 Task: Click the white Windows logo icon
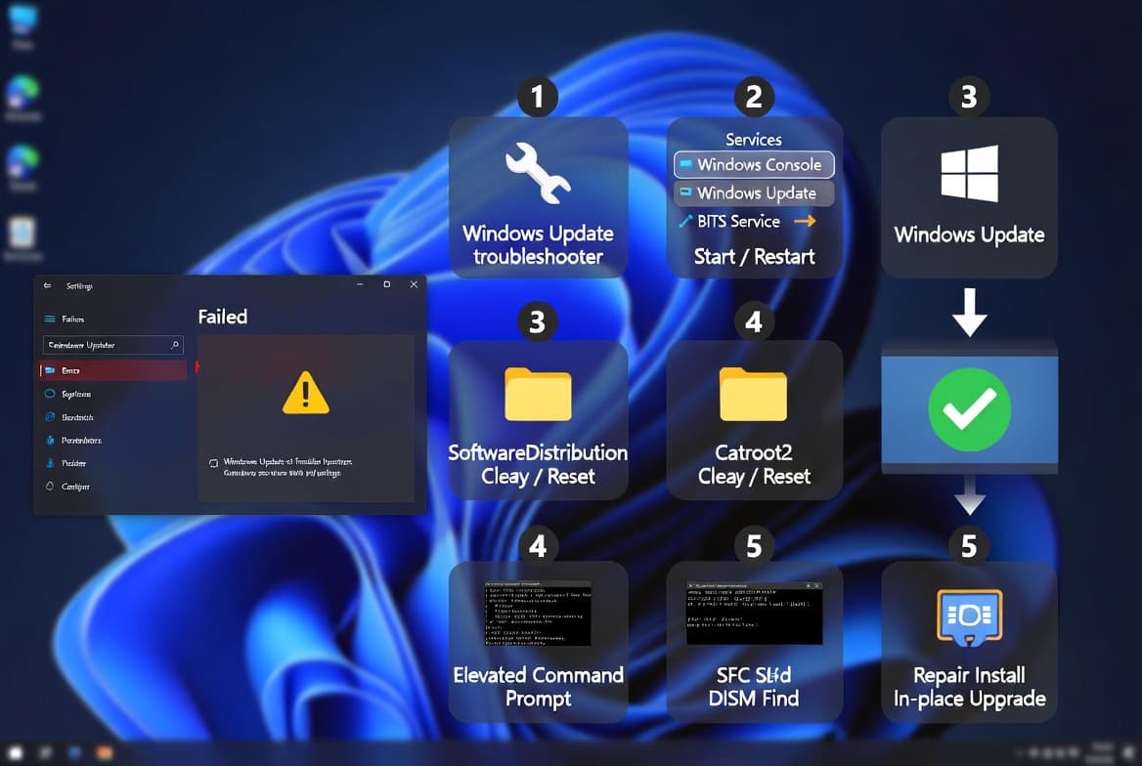coord(969,173)
